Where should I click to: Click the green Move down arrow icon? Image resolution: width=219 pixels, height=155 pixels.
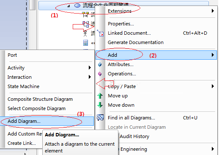point(100,105)
